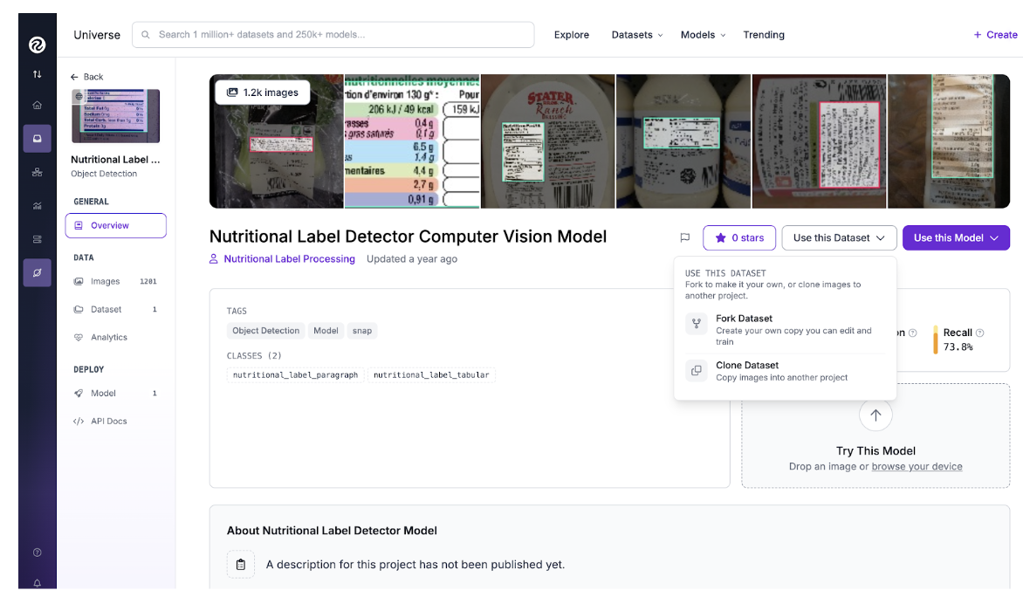Viewport: 1023px width, 604px height.
Task: Expand the Models dropdown in the top navigation
Action: click(703, 35)
